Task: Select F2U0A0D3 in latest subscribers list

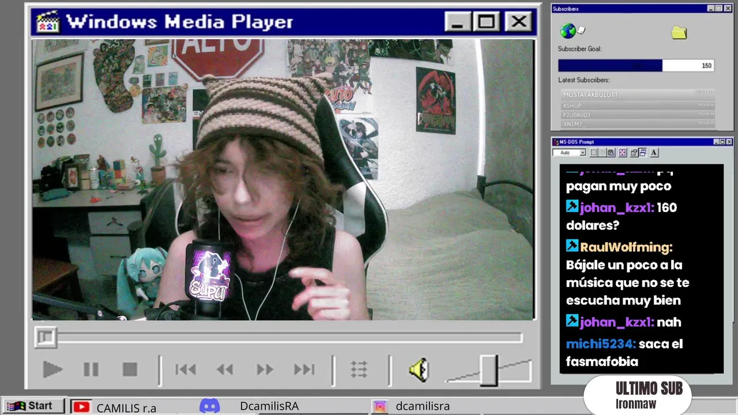Action: point(638,115)
